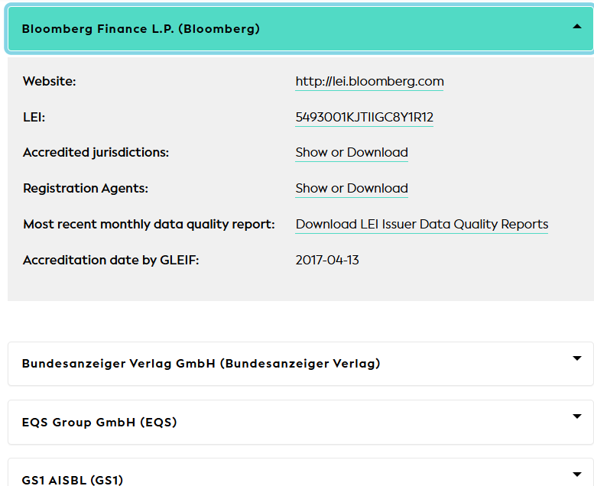Expand the EQS Group GmbH title
Screen dimensions: 594x486
point(99,422)
